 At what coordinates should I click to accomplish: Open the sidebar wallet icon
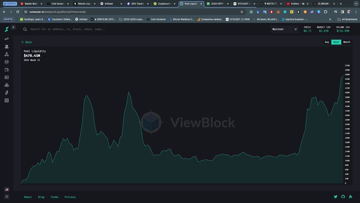click(x=7, y=69)
